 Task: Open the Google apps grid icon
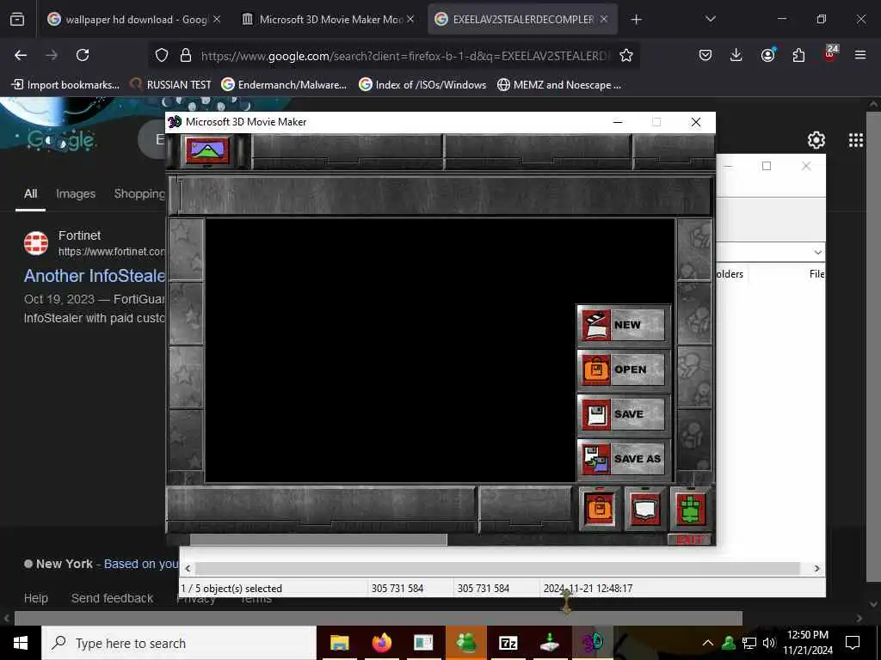click(856, 140)
